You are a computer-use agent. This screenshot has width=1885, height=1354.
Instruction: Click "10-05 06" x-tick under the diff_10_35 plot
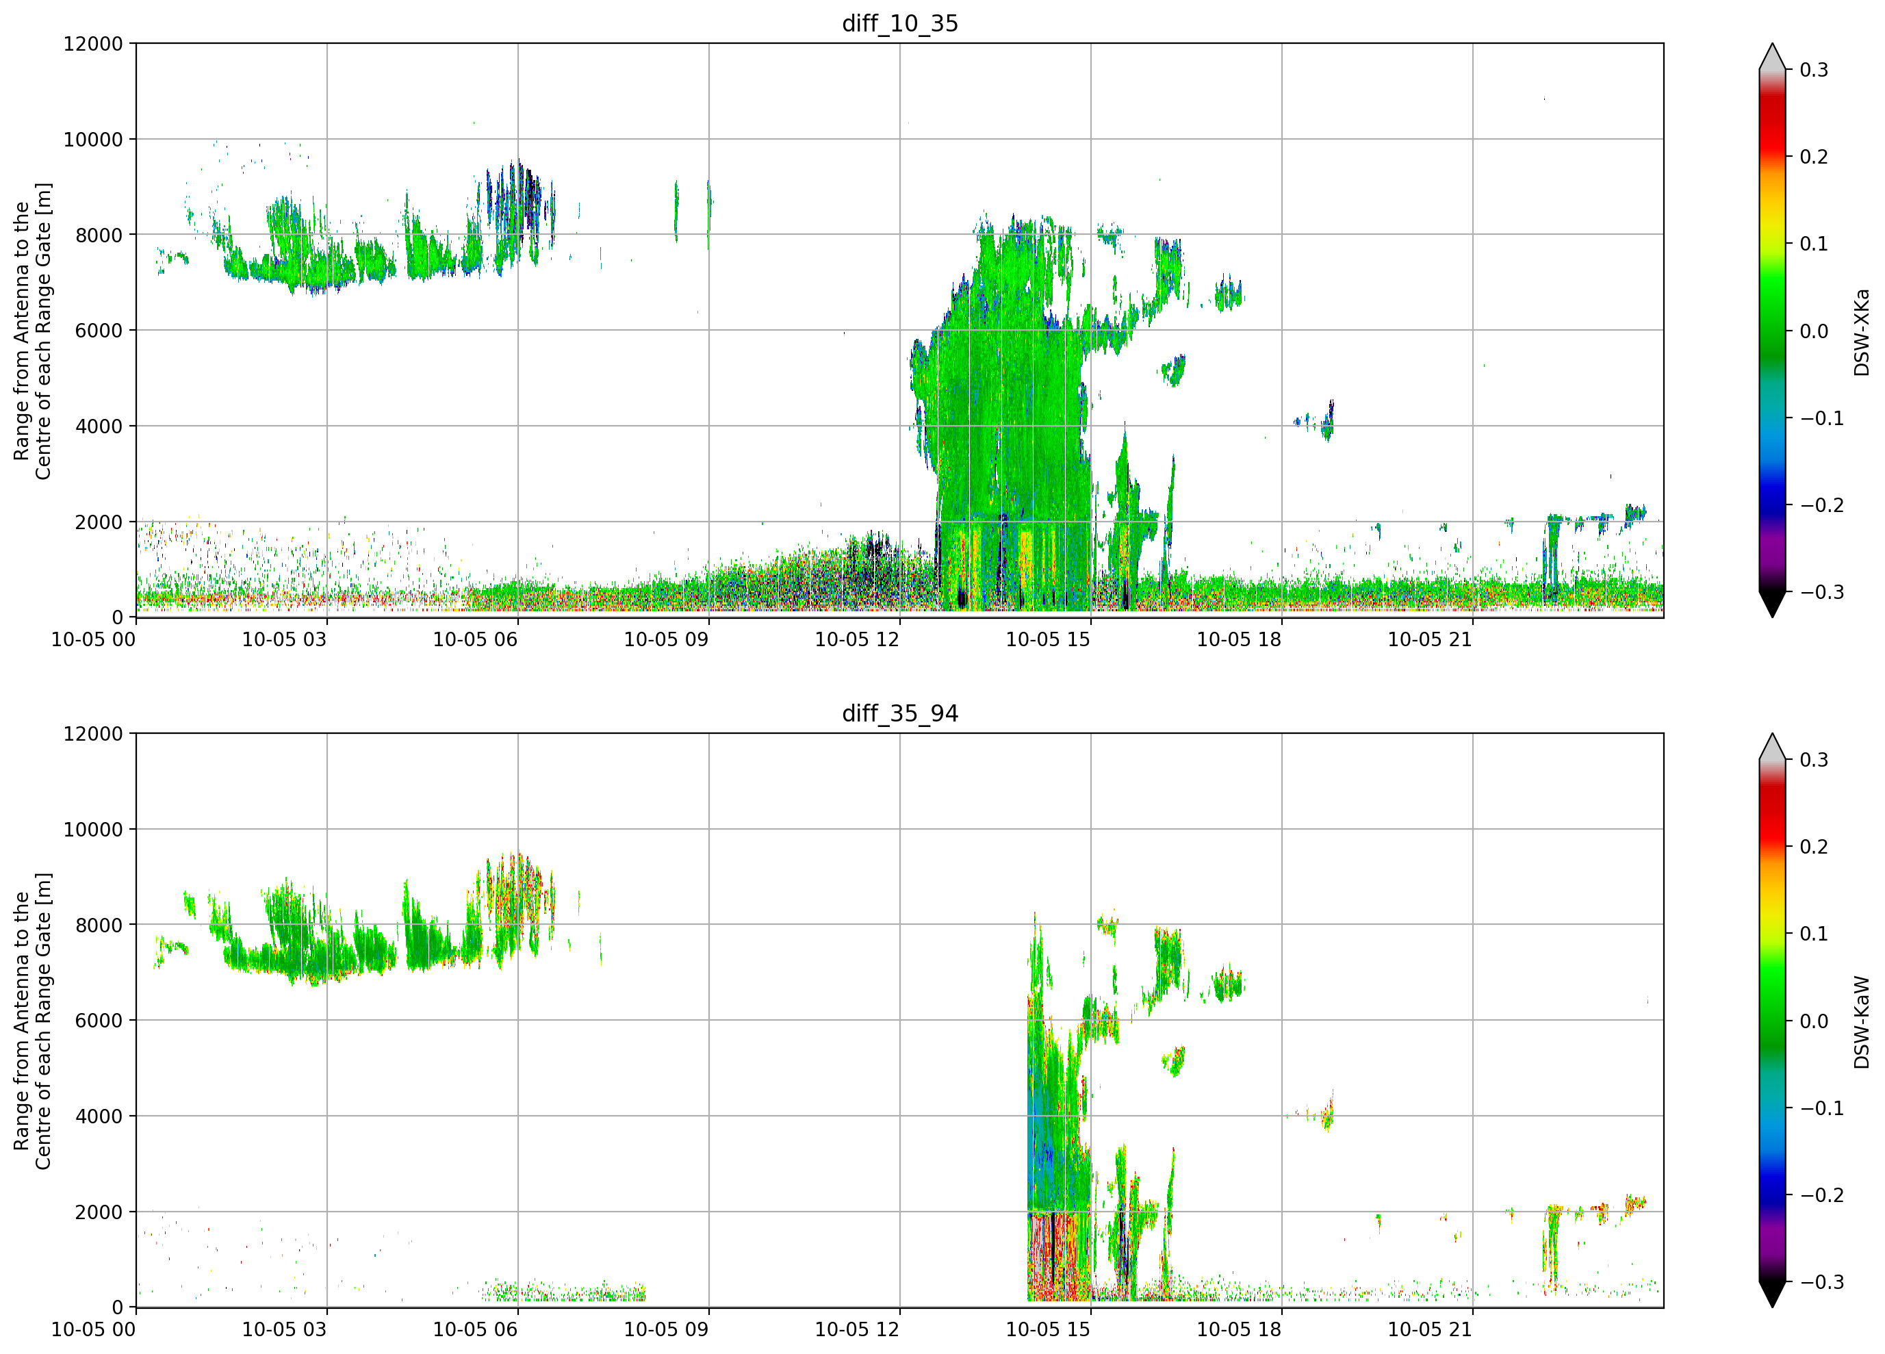(x=476, y=639)
